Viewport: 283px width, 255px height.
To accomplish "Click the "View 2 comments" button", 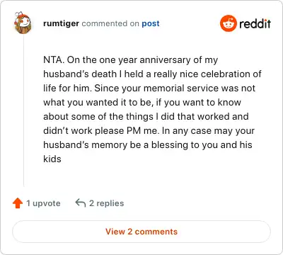I will pos(141,232).
